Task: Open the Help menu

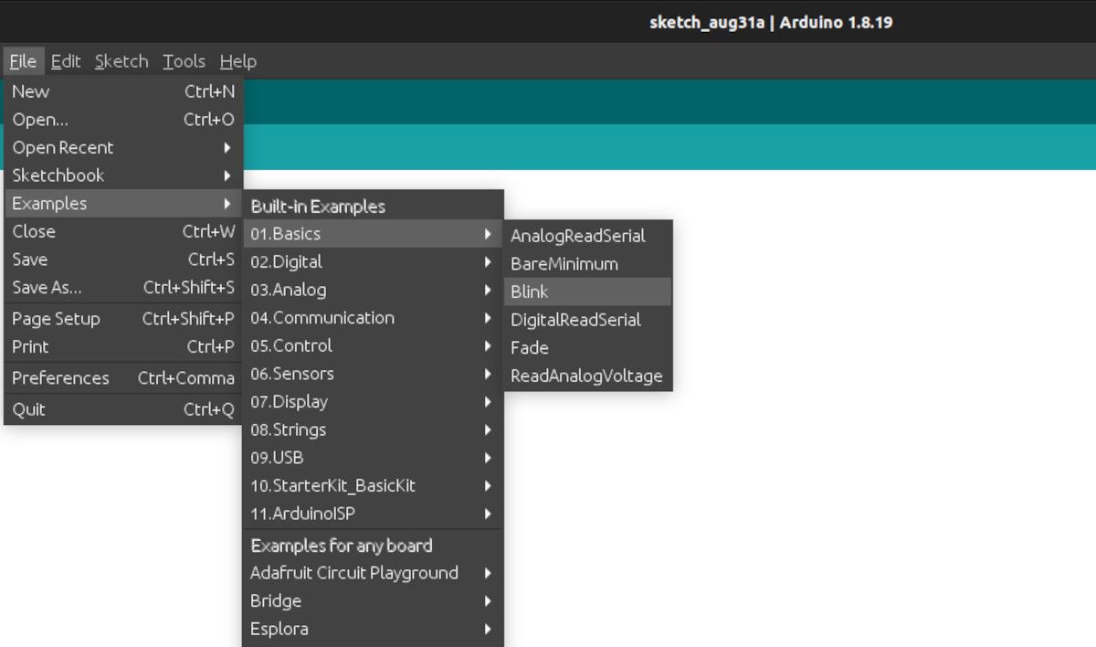Action: point(237,61)
